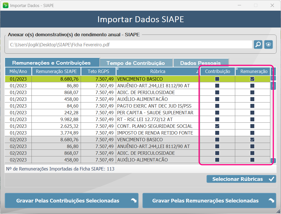Check Remuneração for 02/2023 ANUÊNIO row
The height and width of the screenshot is (214, 281).
pyautogui.click(x=252, y=147)
